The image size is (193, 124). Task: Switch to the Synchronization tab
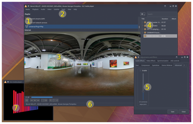click(163, 61)
